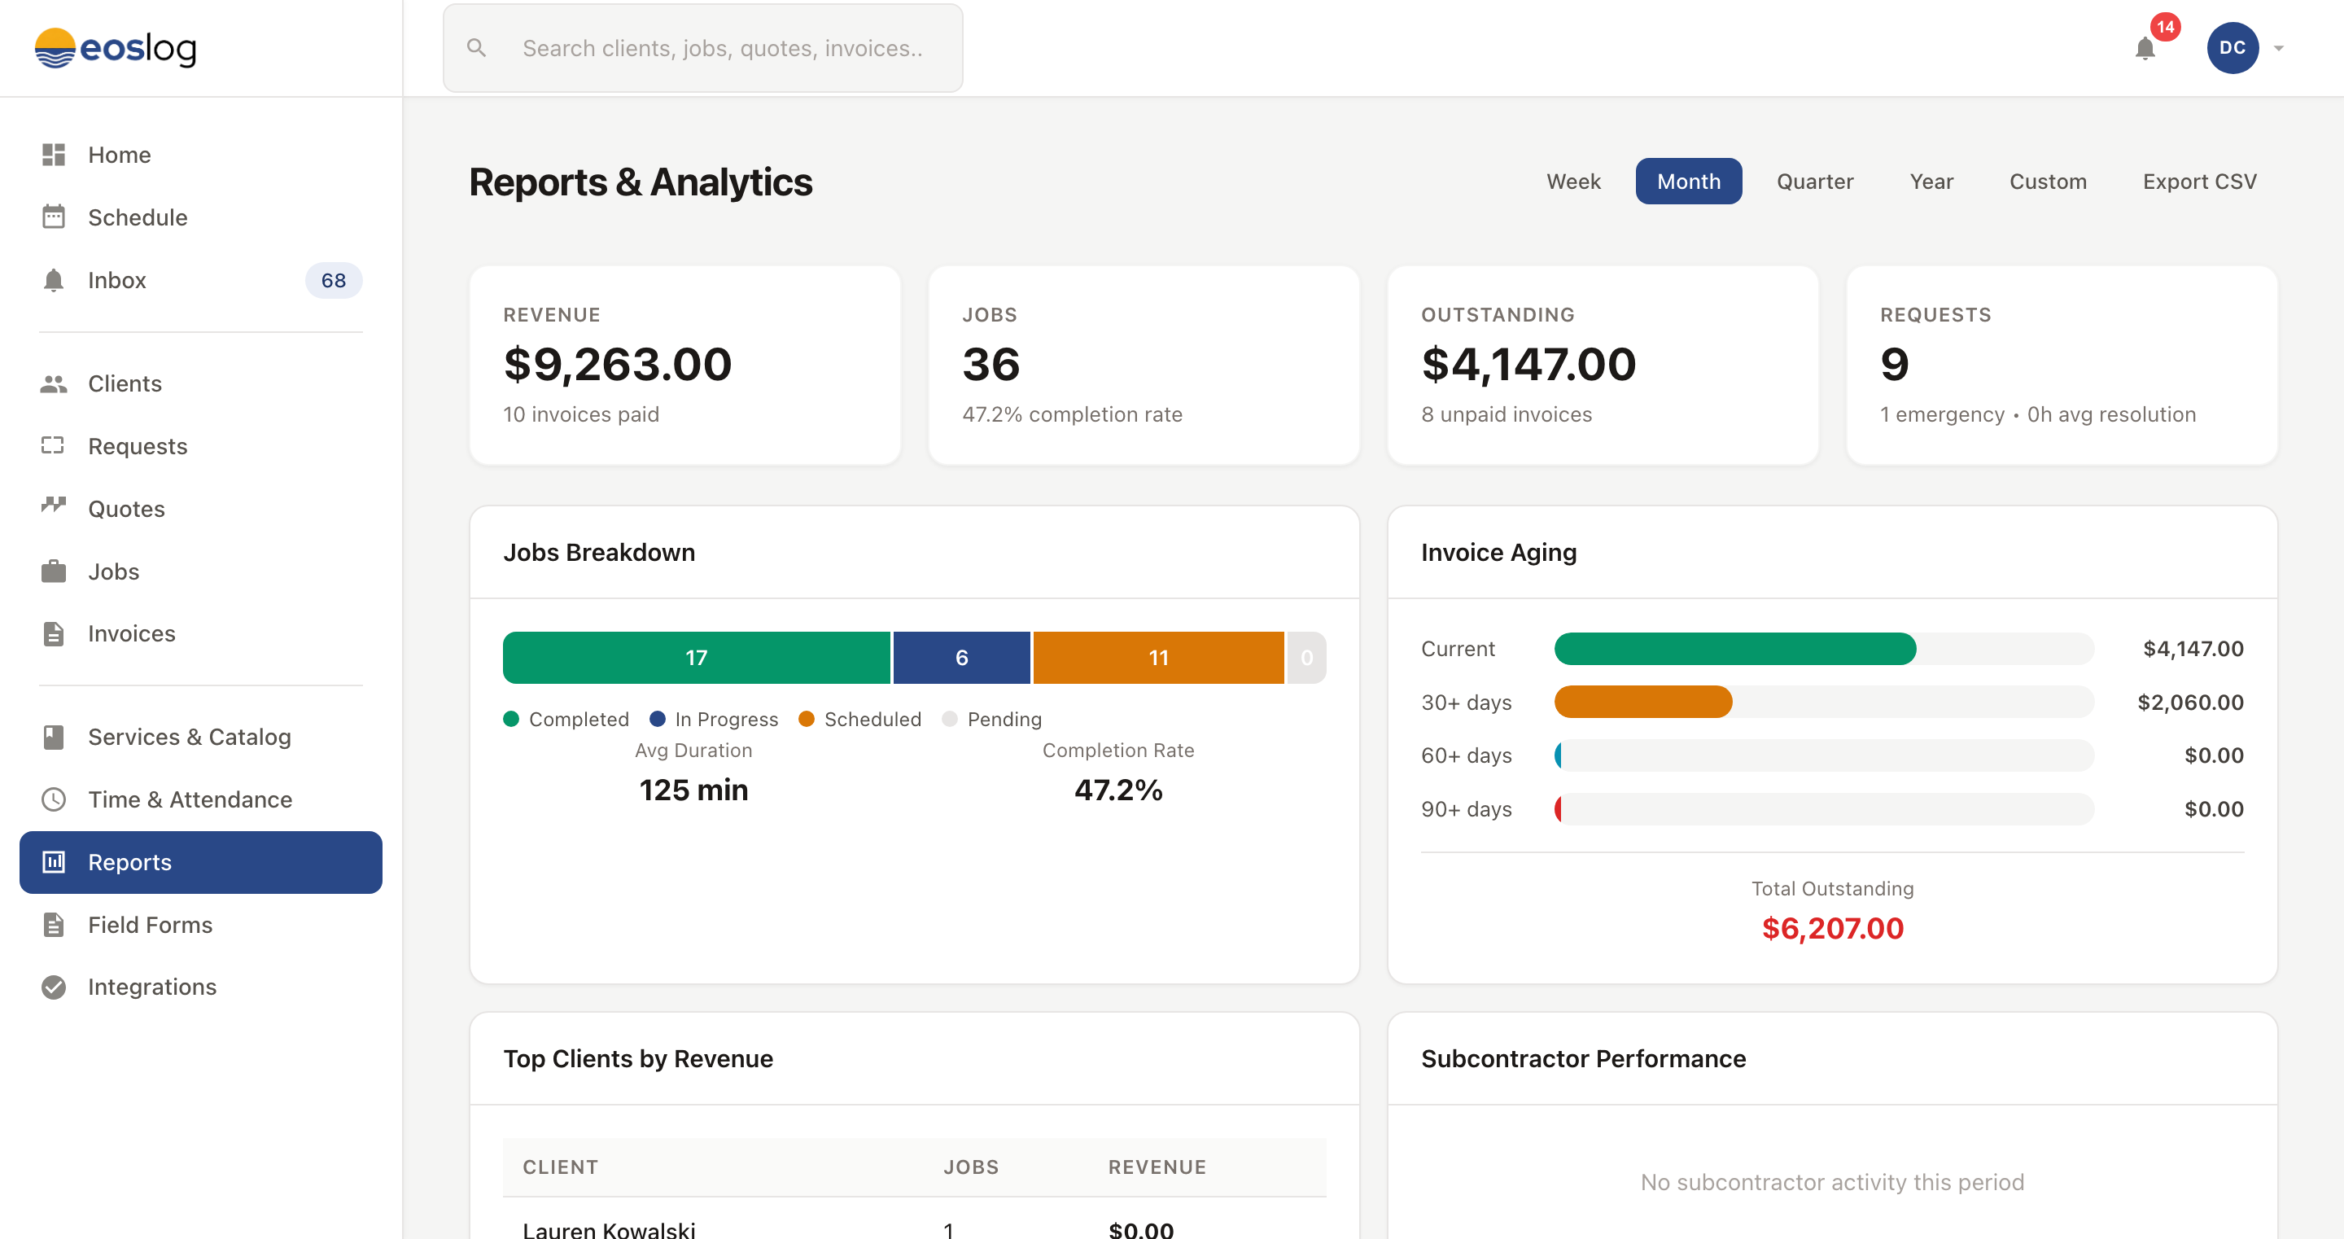Click the Revenue card $9,263.00
Screen dimensions: 2344x1239
click(685, 365)
